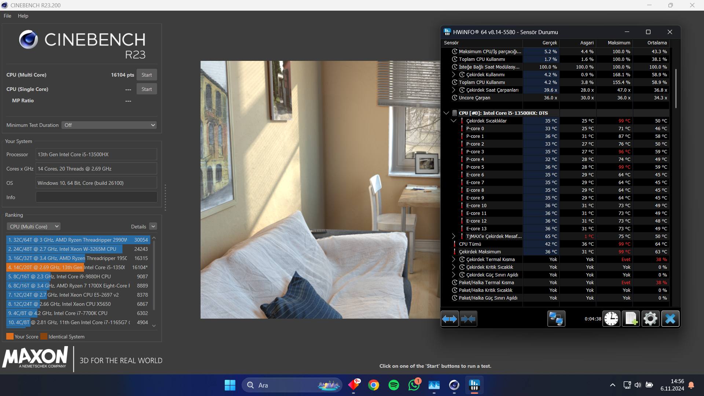
Task: Click the HWiNFO expand columns arrows icon
Action: [450, 319]
